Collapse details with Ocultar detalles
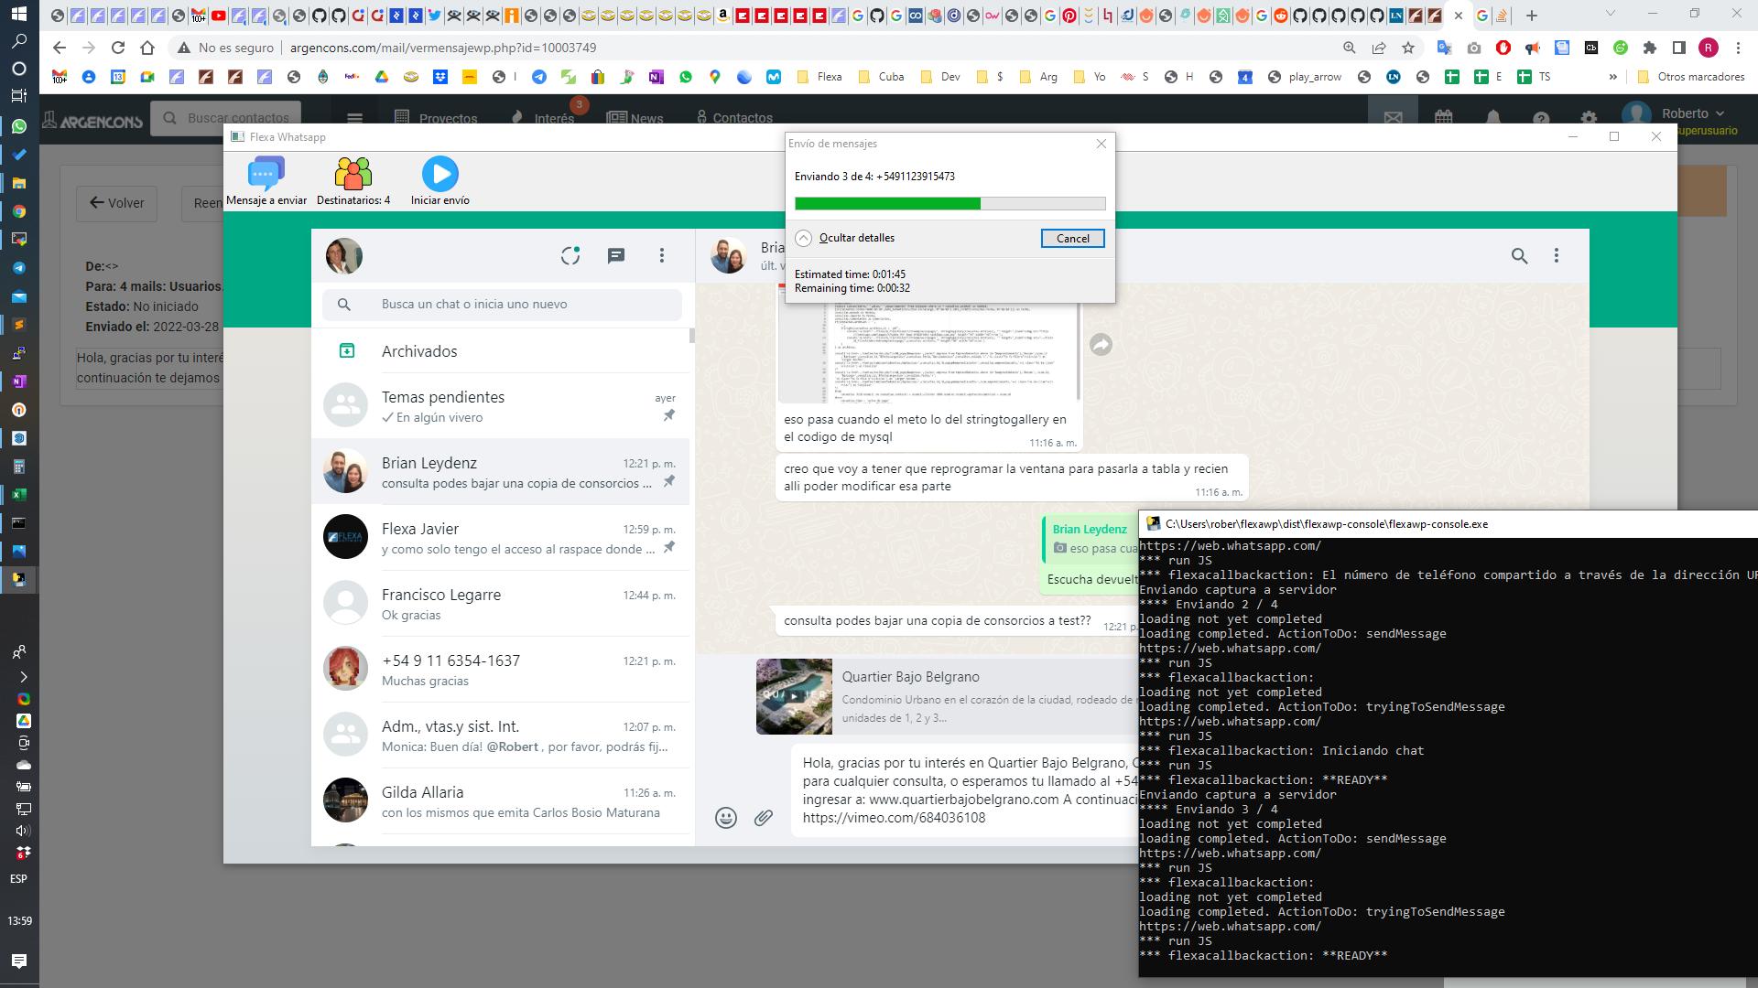1758x988 pixels. tap(845, 238)
